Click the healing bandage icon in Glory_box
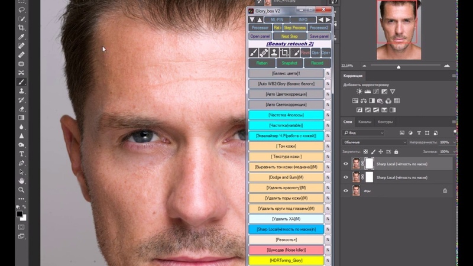The image size is (473, 266). tap(264, 53)
